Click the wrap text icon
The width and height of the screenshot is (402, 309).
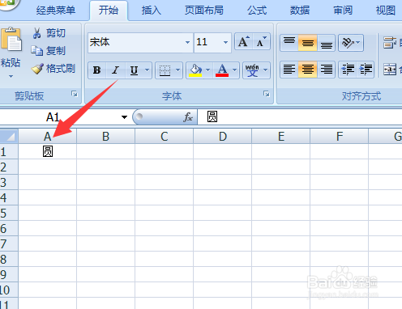click(x=390, y=43)
